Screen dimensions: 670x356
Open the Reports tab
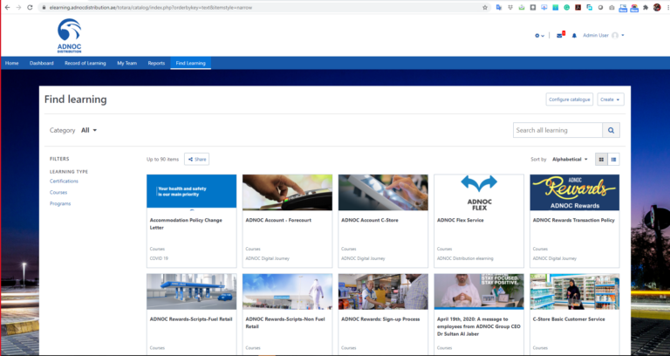click(x=156, y=63)
